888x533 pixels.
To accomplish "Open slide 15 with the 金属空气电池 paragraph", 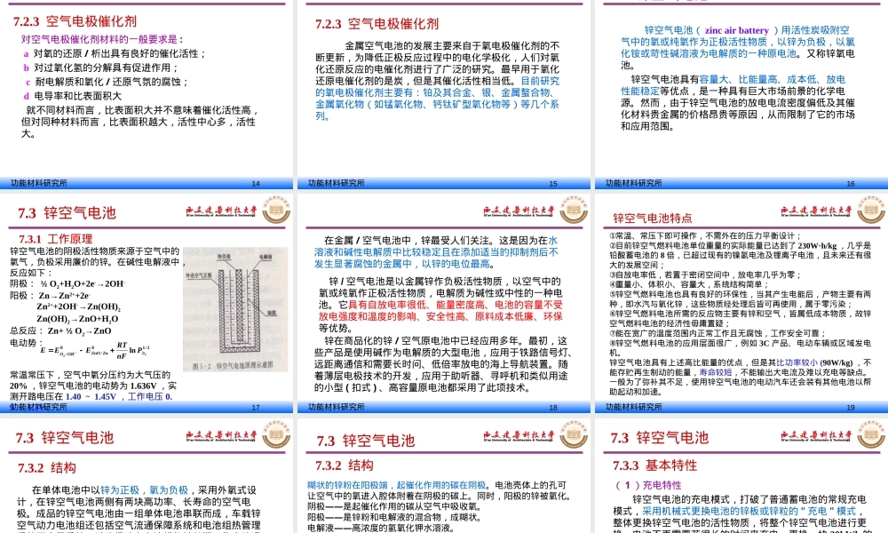I will pyautogui.click(x=443, y=94).
